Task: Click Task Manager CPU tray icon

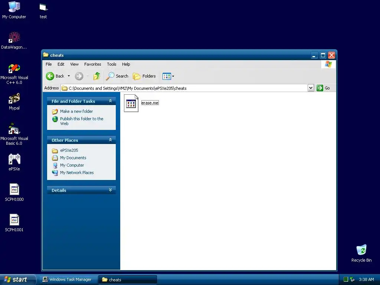Action: tap(346, 279)
